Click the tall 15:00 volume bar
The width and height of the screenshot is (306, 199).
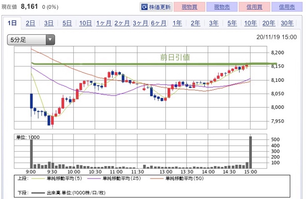coord(251,152)
